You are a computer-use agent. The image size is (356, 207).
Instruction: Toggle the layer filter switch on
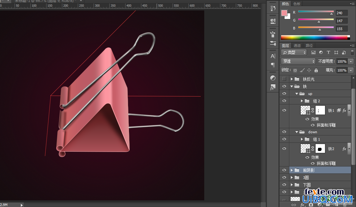(352, 53)
